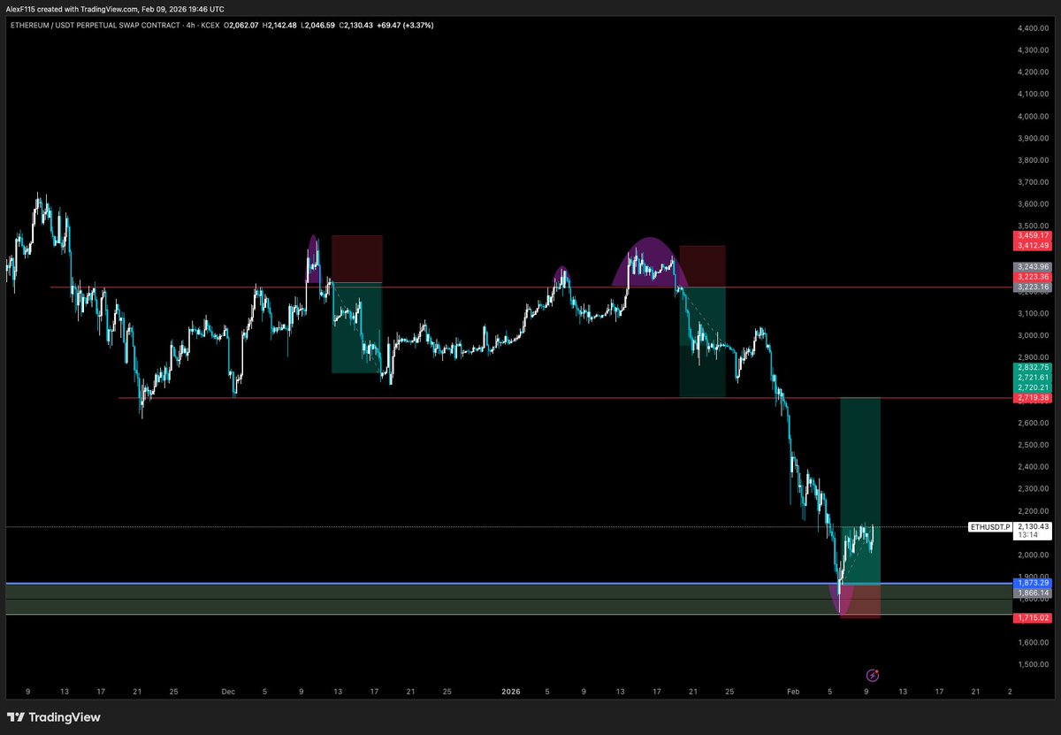This screenshot has height=735, width=1061.
Task: Click the red 3,223.36 price label
Action: coord(1033,277)
